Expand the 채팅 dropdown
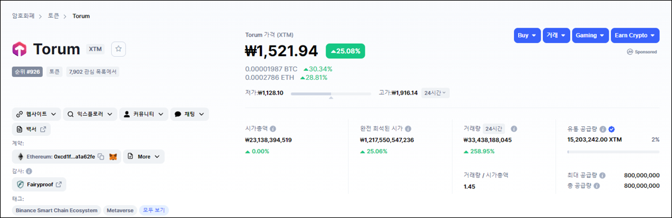 click(x=189, y=115)
